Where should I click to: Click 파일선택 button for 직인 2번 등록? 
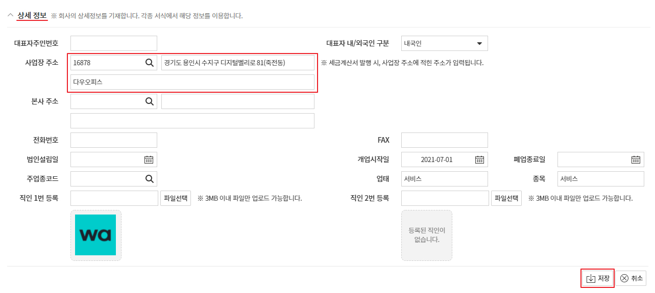(506, 198)
